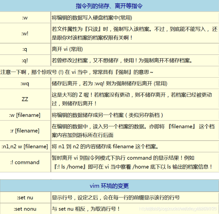219x214 pixels.
Task: Click the description '将编辑的数据储存成另一个档案'
Action: 108,115
